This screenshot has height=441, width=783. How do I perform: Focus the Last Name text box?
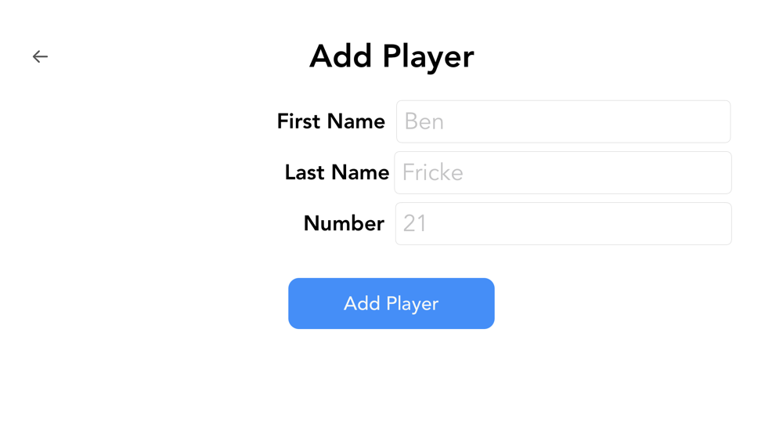[x=563, y=172]
